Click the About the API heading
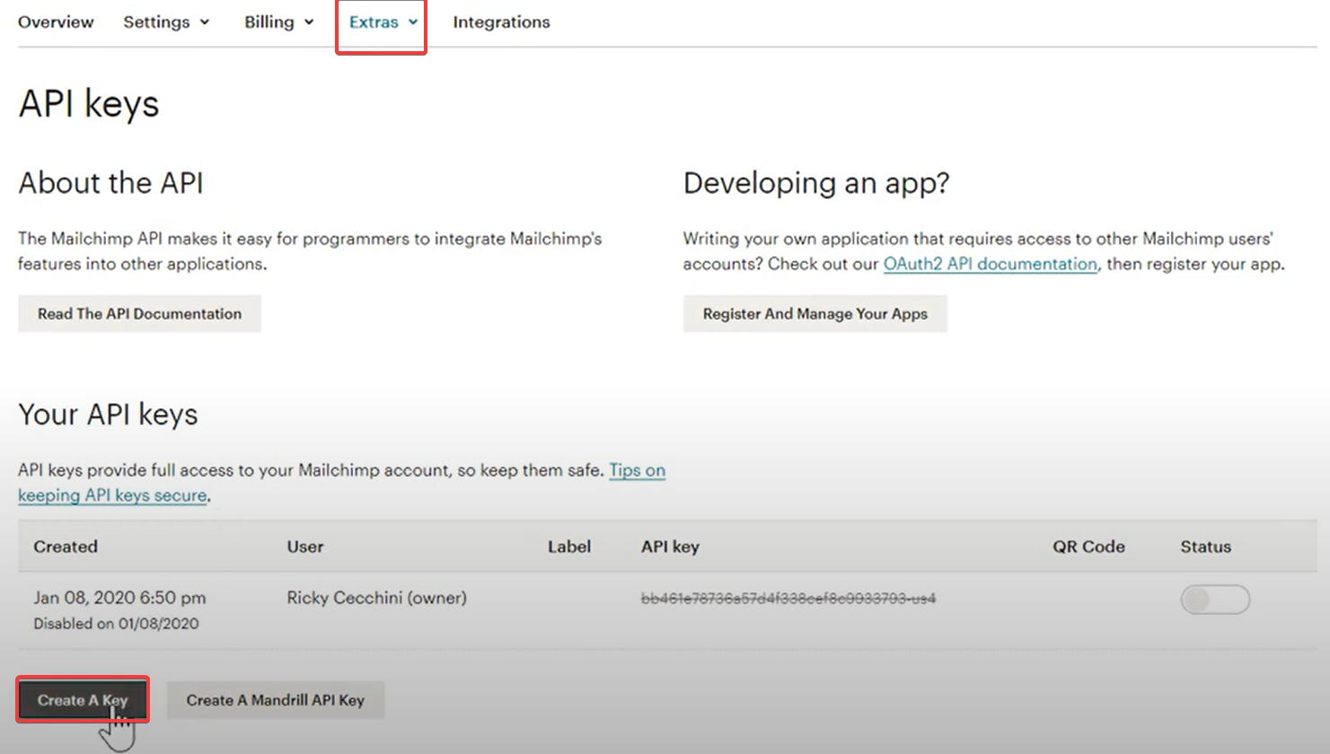Viewport: 1330px width, 754px height. [x=110, y=183]
